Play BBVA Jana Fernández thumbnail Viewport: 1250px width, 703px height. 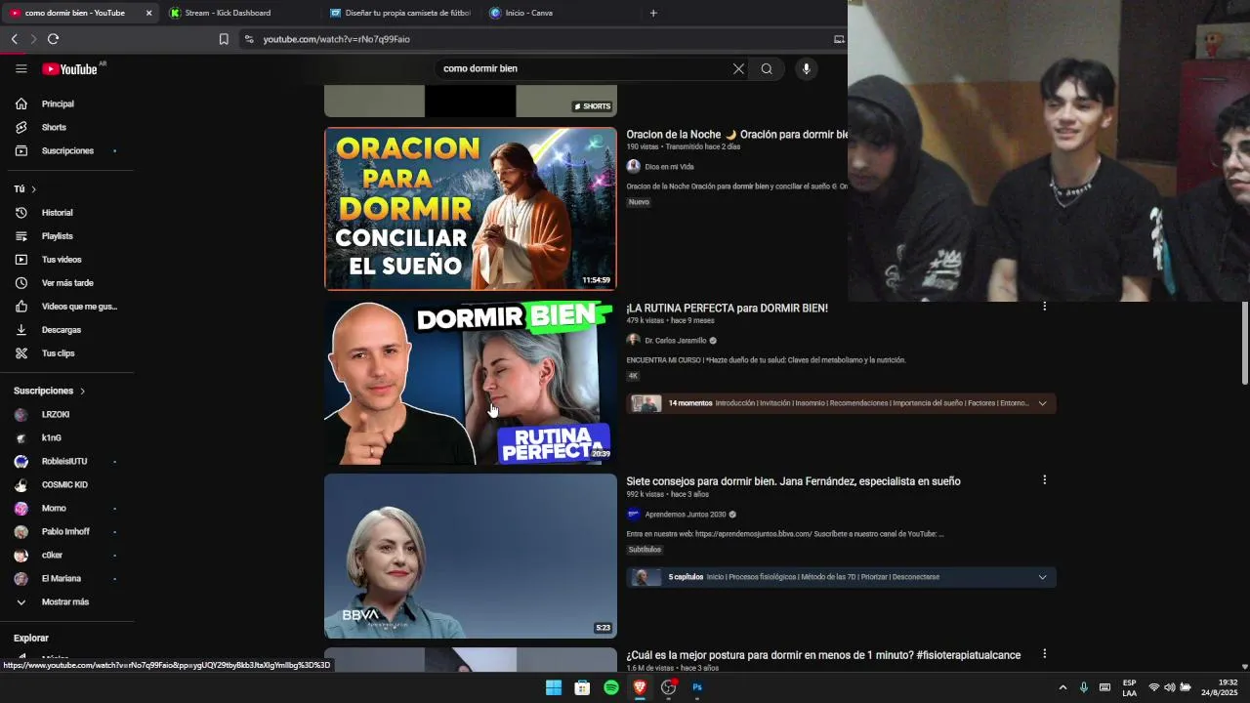[x=471, y=556]
